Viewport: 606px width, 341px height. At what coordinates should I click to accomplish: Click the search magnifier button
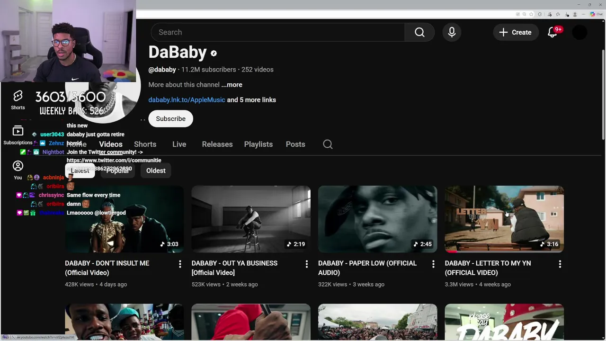419,32
